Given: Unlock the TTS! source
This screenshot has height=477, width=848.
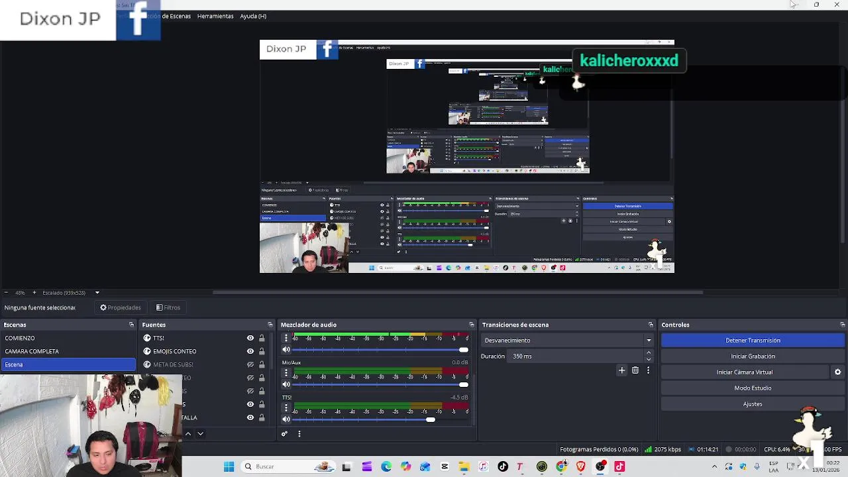Looking at the screenshot, I should pos(262,338).
